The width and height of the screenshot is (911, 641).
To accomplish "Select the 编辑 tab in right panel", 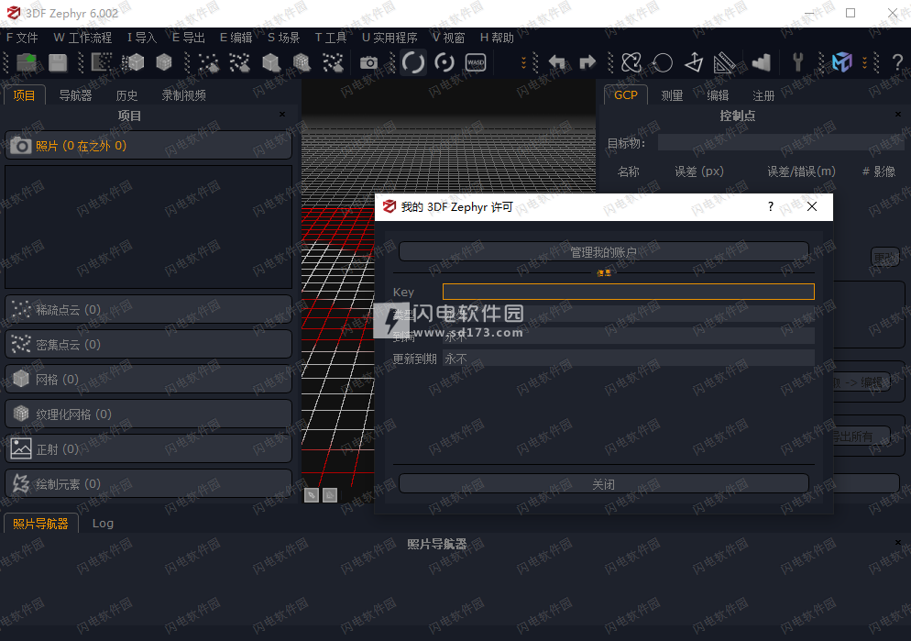I will click(718, 95).
